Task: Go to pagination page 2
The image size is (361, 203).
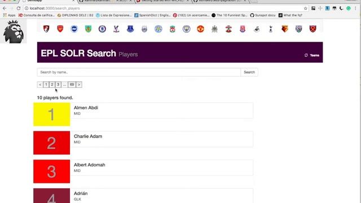Action: point(52,85)
